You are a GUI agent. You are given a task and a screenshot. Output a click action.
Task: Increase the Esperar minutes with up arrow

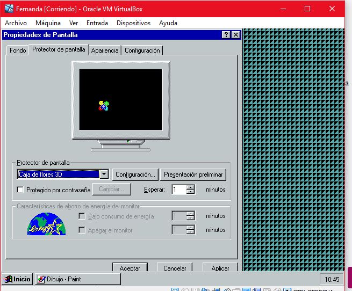[x=190, y=187]
